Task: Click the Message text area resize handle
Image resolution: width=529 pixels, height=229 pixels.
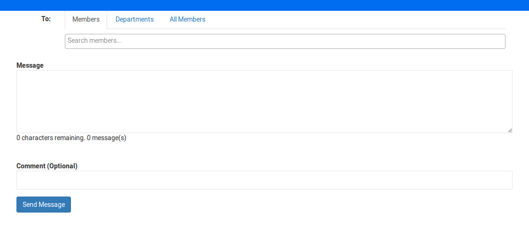Action: (510, 130)
